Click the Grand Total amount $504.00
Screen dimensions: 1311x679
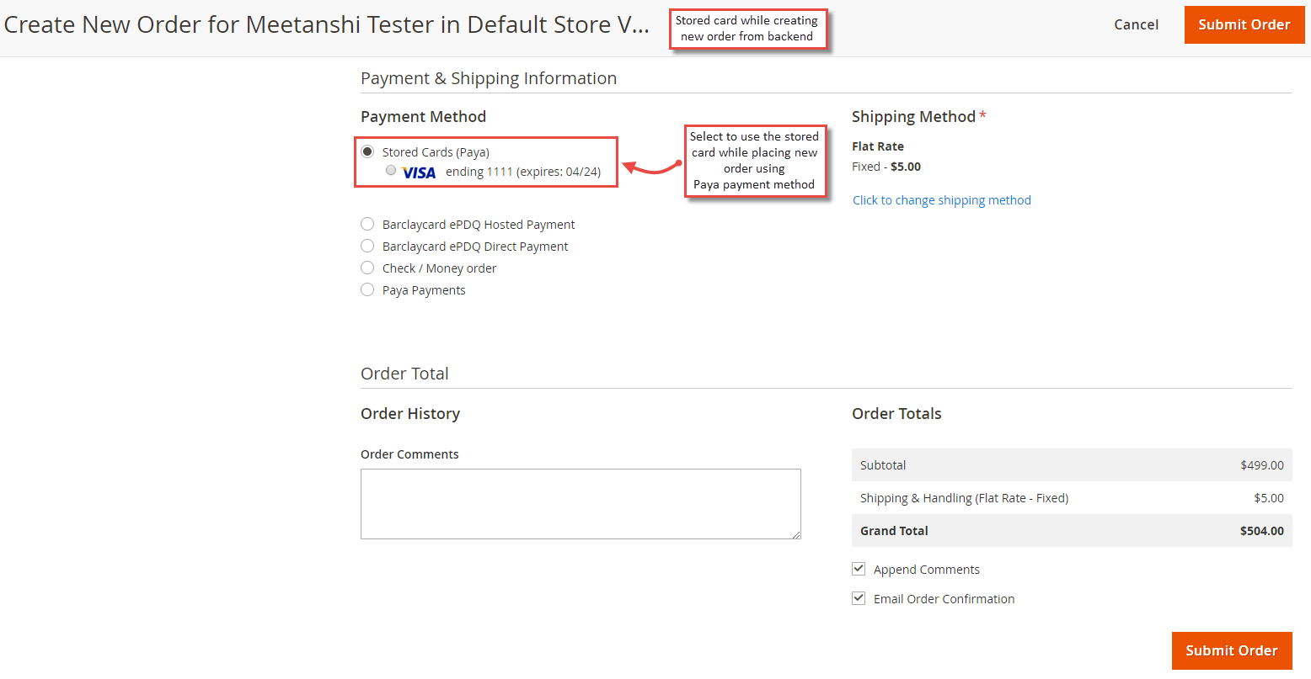[x=1261, y=531]
